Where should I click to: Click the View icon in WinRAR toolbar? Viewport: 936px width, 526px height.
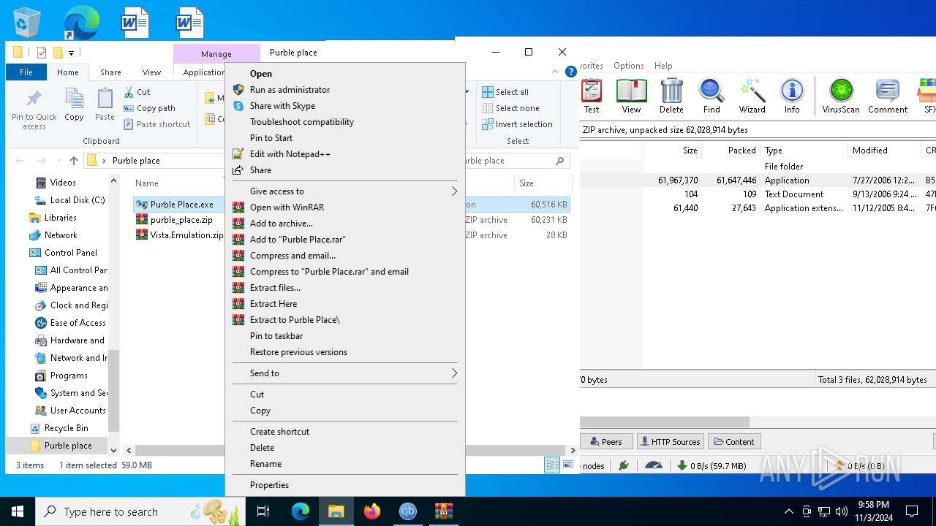coord(631,96)
